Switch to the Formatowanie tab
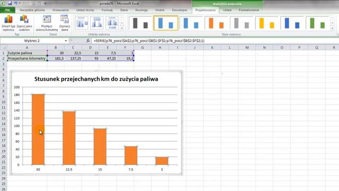The height and width of the screenshot is (191, 339). [x=249, y=10]
